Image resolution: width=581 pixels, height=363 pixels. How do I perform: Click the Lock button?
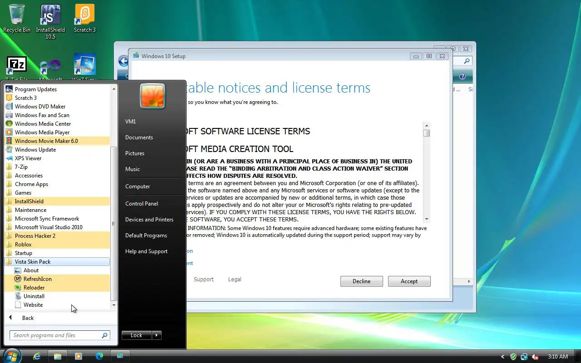click(137, 335)
